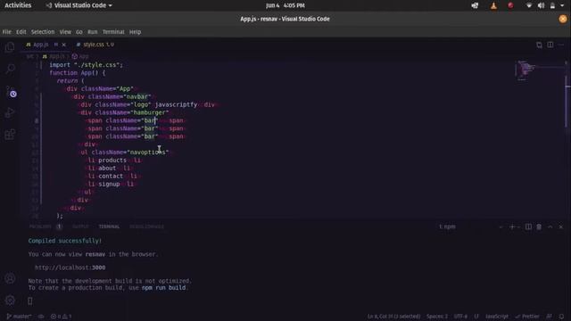
Task: Open the Explorer view in activity bar
Action: point(10,47)
